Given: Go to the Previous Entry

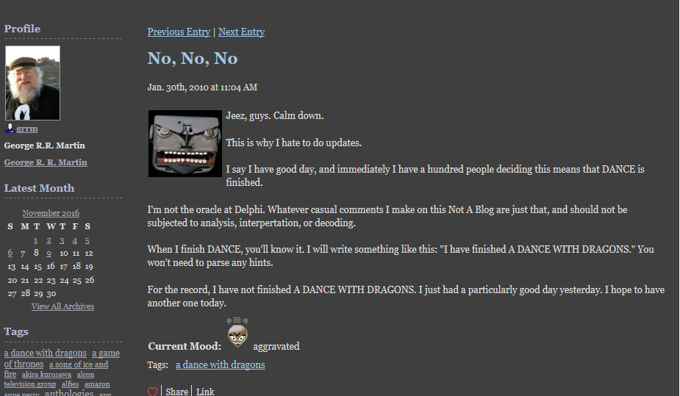Looking at the screenshot, I should [x=179, y=32].
